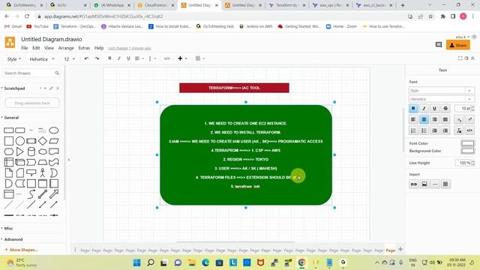Screen dimensions: 480x270
Task: Click the numbered list icon in Text panel
Action: coord(413,130)
